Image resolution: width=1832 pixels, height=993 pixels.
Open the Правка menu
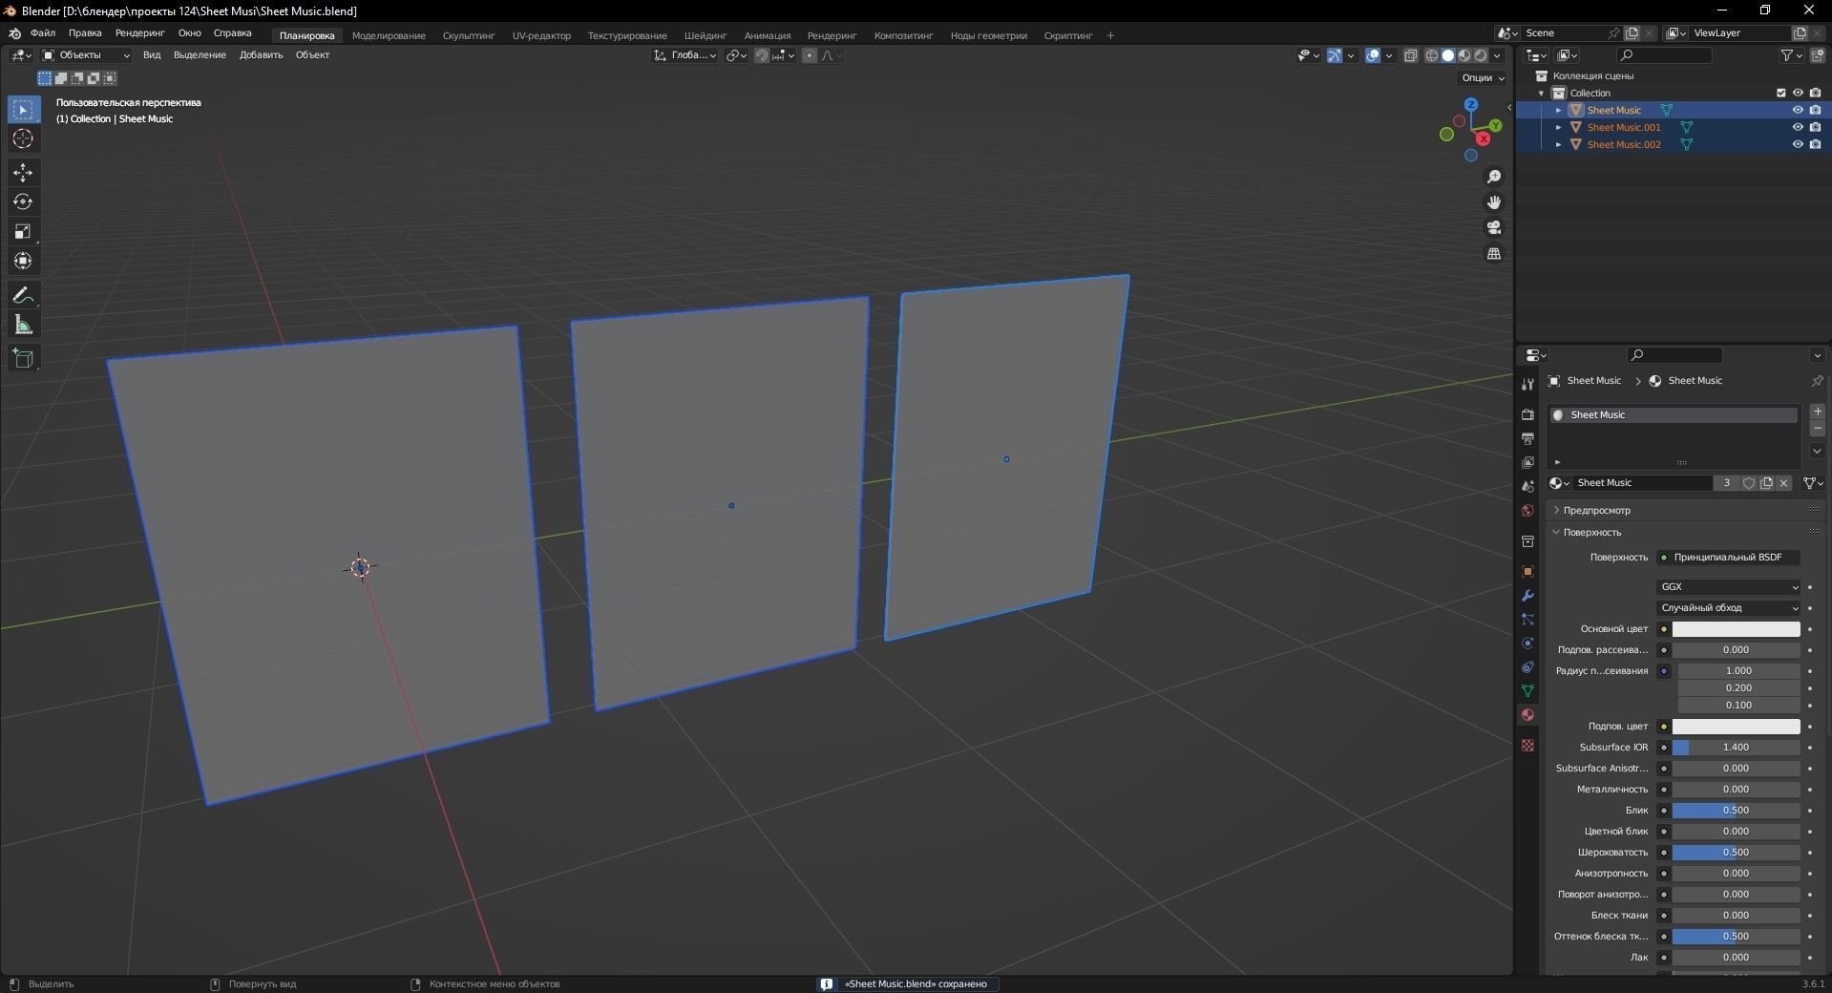(85, 33)
